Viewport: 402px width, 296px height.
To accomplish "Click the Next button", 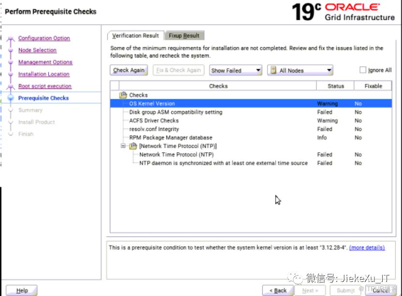I will (x=310, y=290).
